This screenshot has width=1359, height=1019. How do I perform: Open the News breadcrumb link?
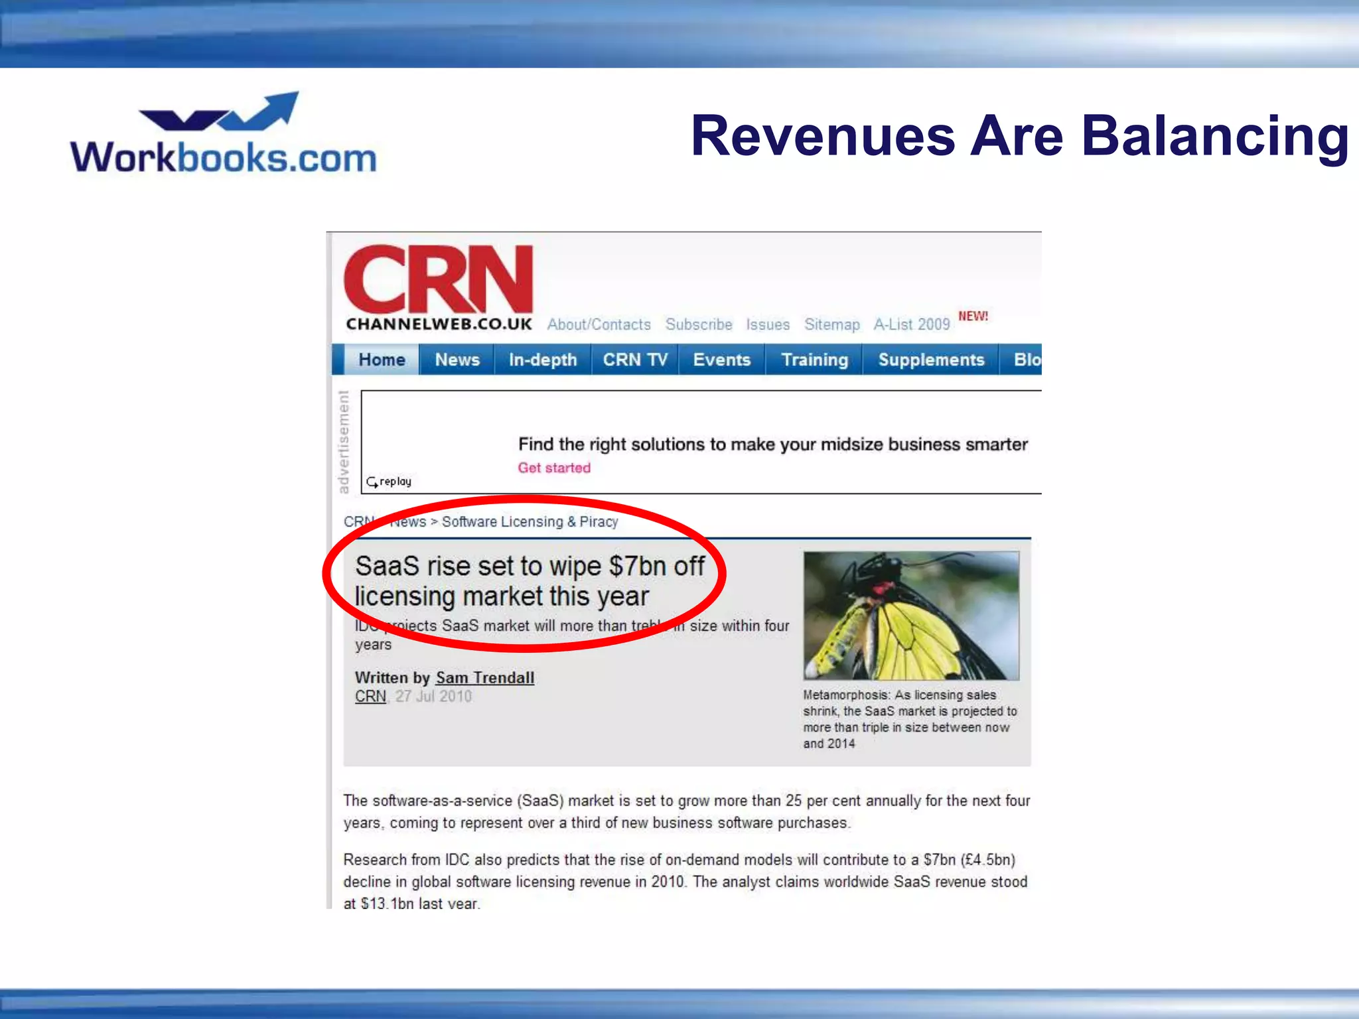(x=407, y=521)
